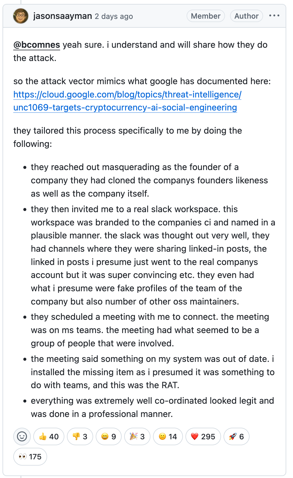Image resolution: width=293 pixels, height=478 pixels.
Task: Toggle the thumbs up reaction with 40
Action: (49, 436)
